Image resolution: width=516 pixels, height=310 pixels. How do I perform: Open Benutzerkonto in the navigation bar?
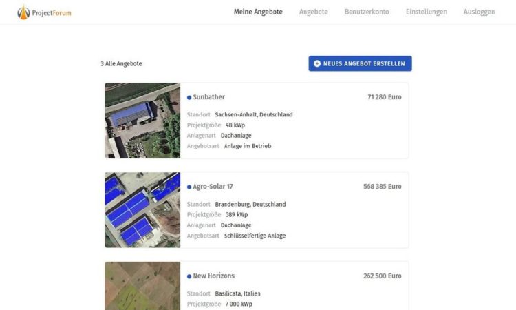(x=367, y=12)
